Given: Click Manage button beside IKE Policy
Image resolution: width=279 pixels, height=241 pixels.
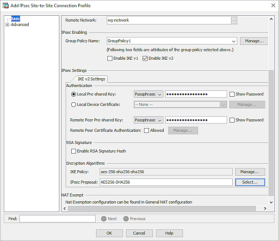Looking at the screenshot, I should click(250, 172).
